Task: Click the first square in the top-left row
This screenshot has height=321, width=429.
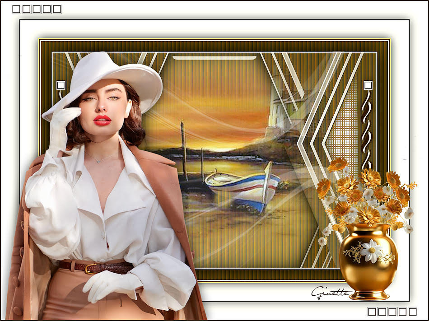Action: pos(16,9)
